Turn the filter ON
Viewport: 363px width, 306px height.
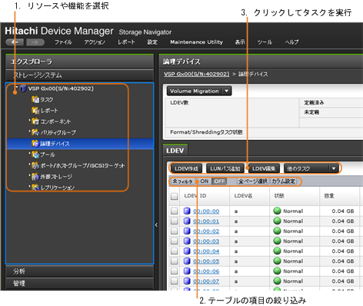[204, 181]
